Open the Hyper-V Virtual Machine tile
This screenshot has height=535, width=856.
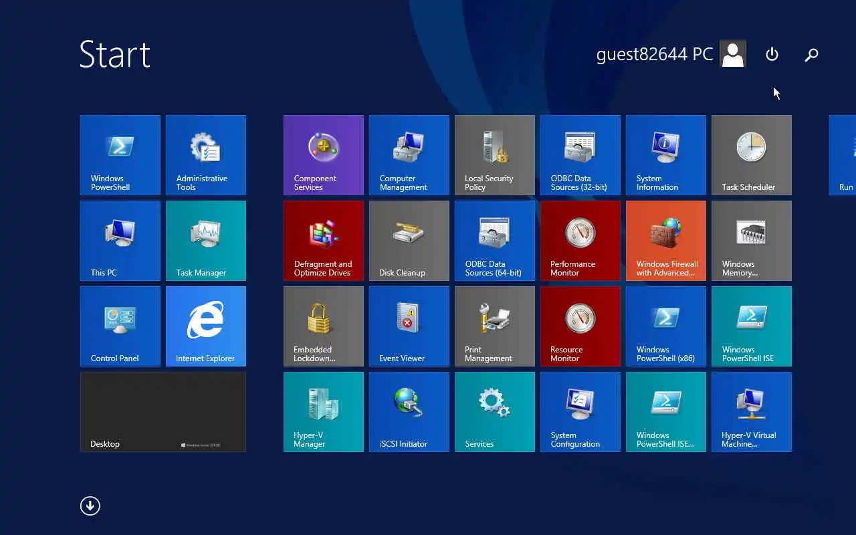(x=752, y=412)
